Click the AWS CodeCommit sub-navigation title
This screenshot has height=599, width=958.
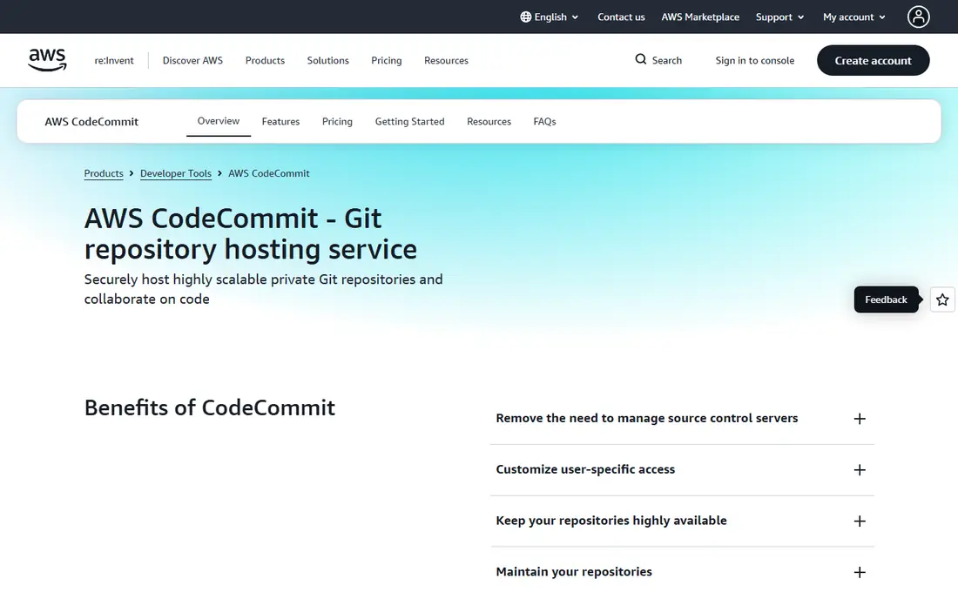tap(91, 122)
